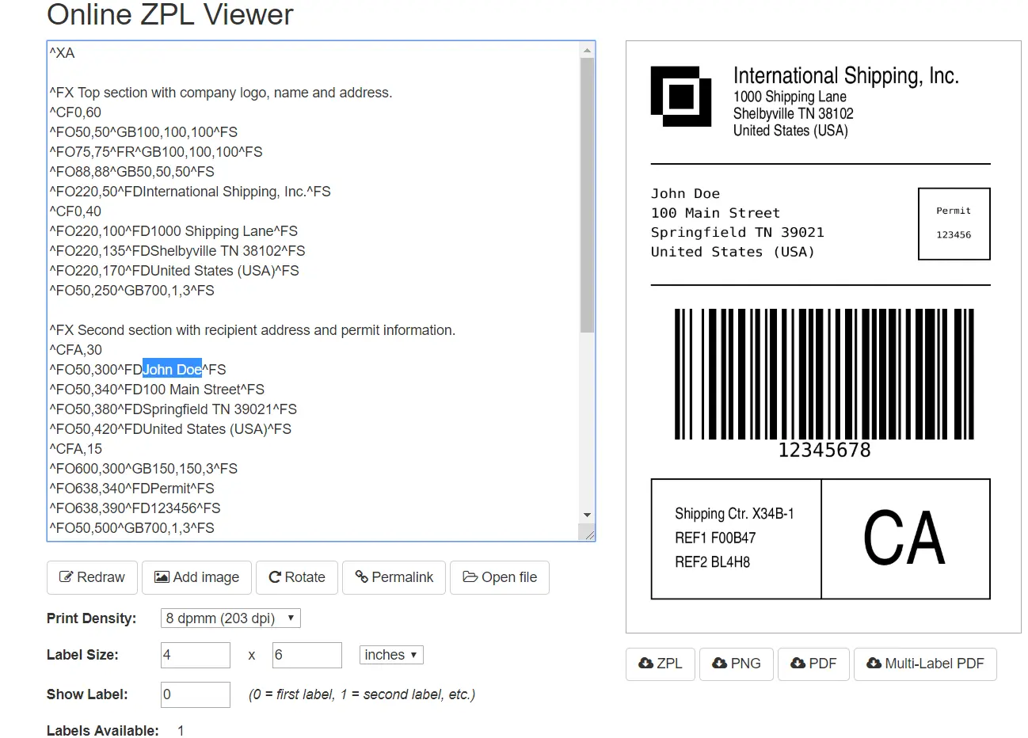Click the company logo in label preview

[680, 96]
